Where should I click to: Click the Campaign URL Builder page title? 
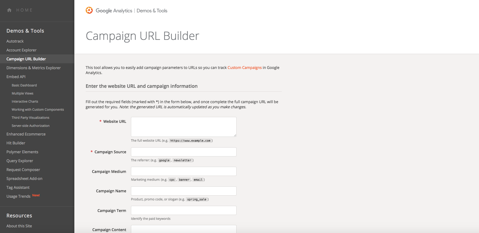point(143,36)
